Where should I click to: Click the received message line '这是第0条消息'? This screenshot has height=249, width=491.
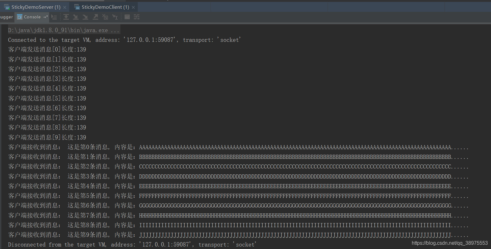[238, 147]
